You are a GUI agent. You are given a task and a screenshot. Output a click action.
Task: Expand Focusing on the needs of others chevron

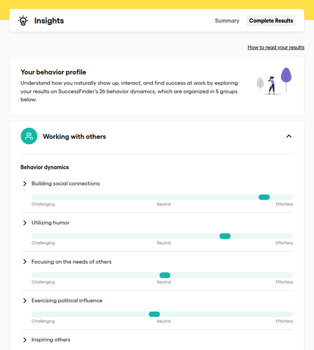[x=25, y=261]
